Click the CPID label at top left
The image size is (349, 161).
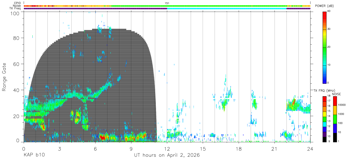click(17, 3)
